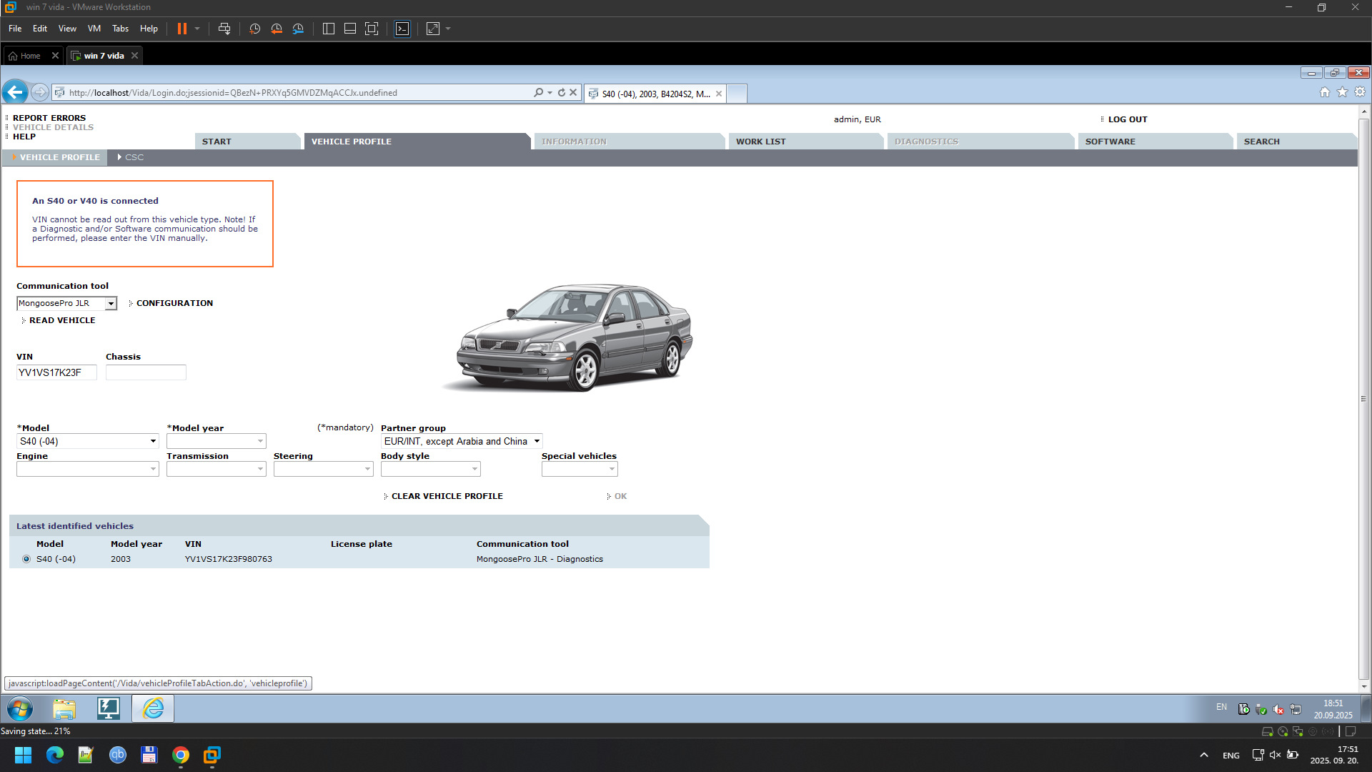Open the VM menu in VMware
This screenshot has width=1372, height=772.
94,29
